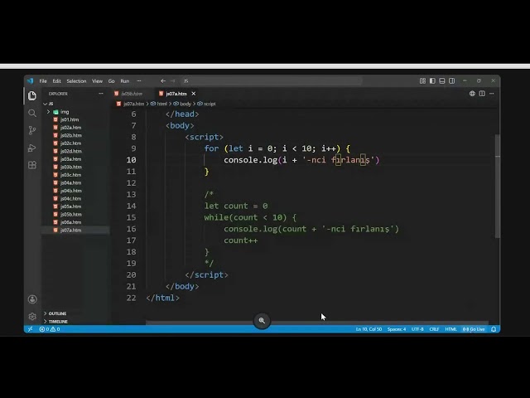Open js06a.htm in the explorer

[x=70, y=222]
